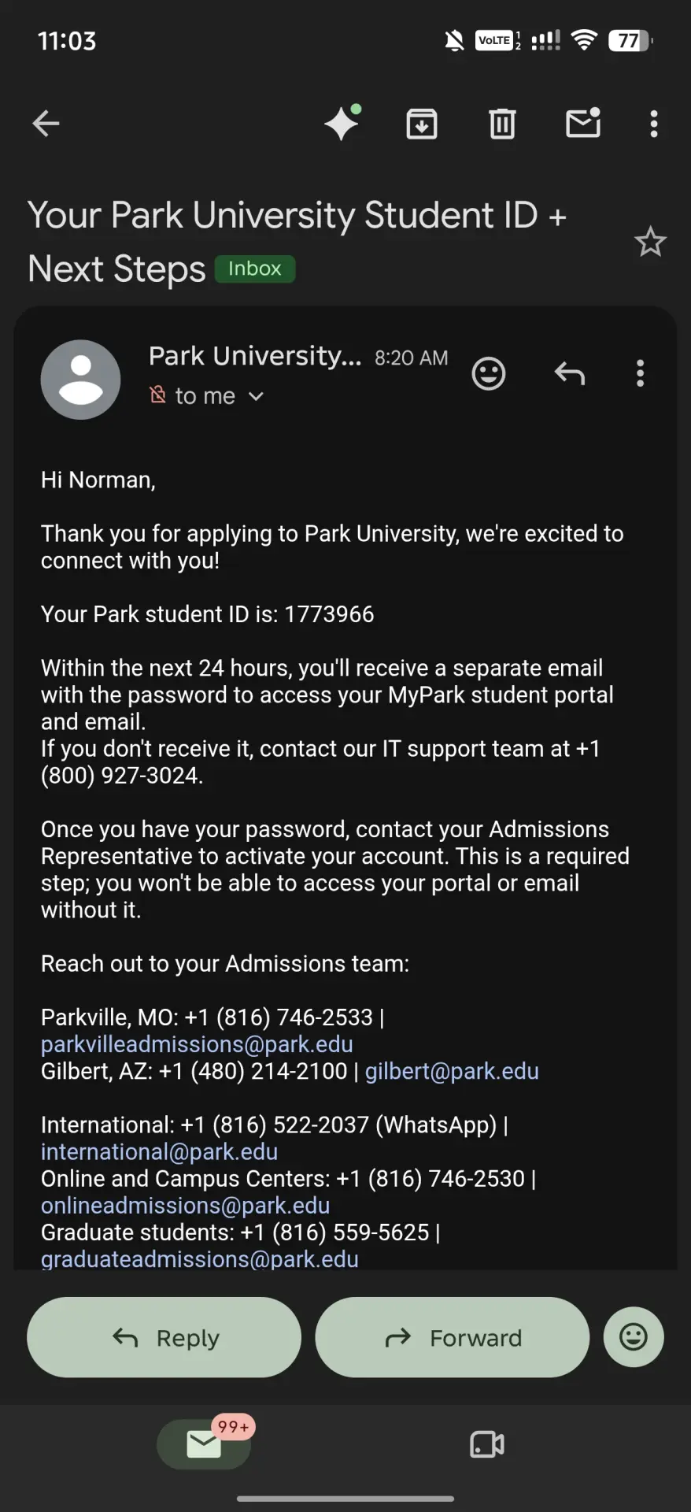Star the Park University email

point(650,242)
